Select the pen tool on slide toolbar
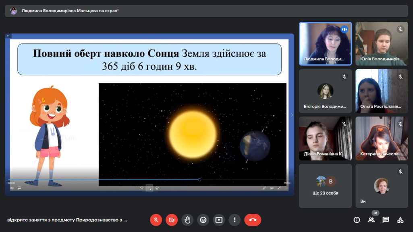Image resolution: width=413 pixels, height=232 pixels. tap(264, 188)
